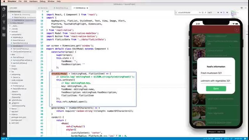This screenshot has height=140, width=249.
Task: Click the food description field in modal
Action: click(216, 81)
